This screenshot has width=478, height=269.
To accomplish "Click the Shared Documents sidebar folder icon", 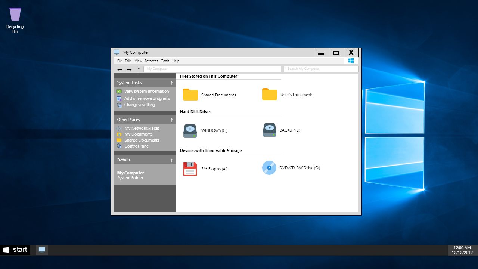I will [x=119, y=140].
